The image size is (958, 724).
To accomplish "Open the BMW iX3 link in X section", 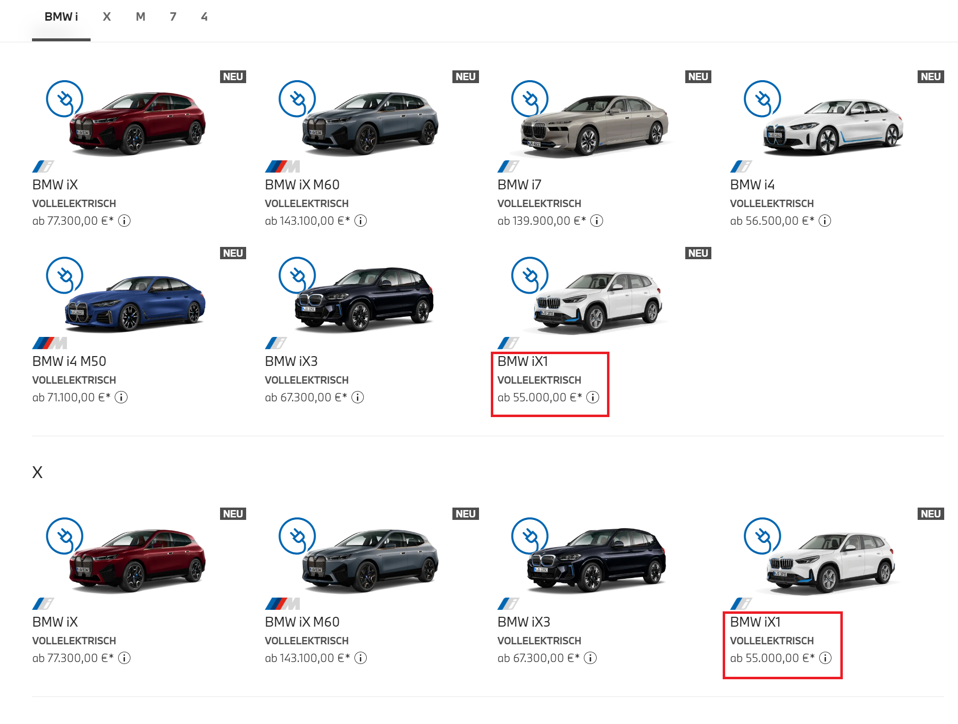I will [x=523, y=622].
